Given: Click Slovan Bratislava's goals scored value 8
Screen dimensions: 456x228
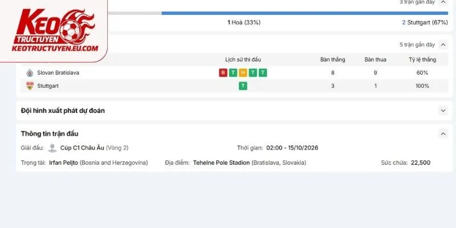Looking at the screenshot, I should point(333,73).
